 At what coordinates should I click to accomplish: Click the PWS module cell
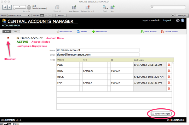click(68, 65)
